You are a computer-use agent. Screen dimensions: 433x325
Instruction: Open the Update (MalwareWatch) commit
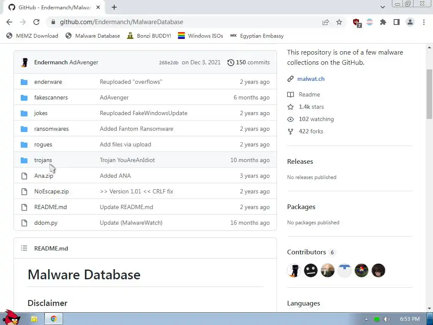coord(131,223)
